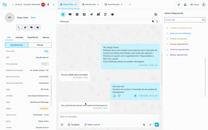Start WhatsApp with button under avatar
The width and height of the screenshot is (208, 130).
pyautogui.click(x=25, y=28)
